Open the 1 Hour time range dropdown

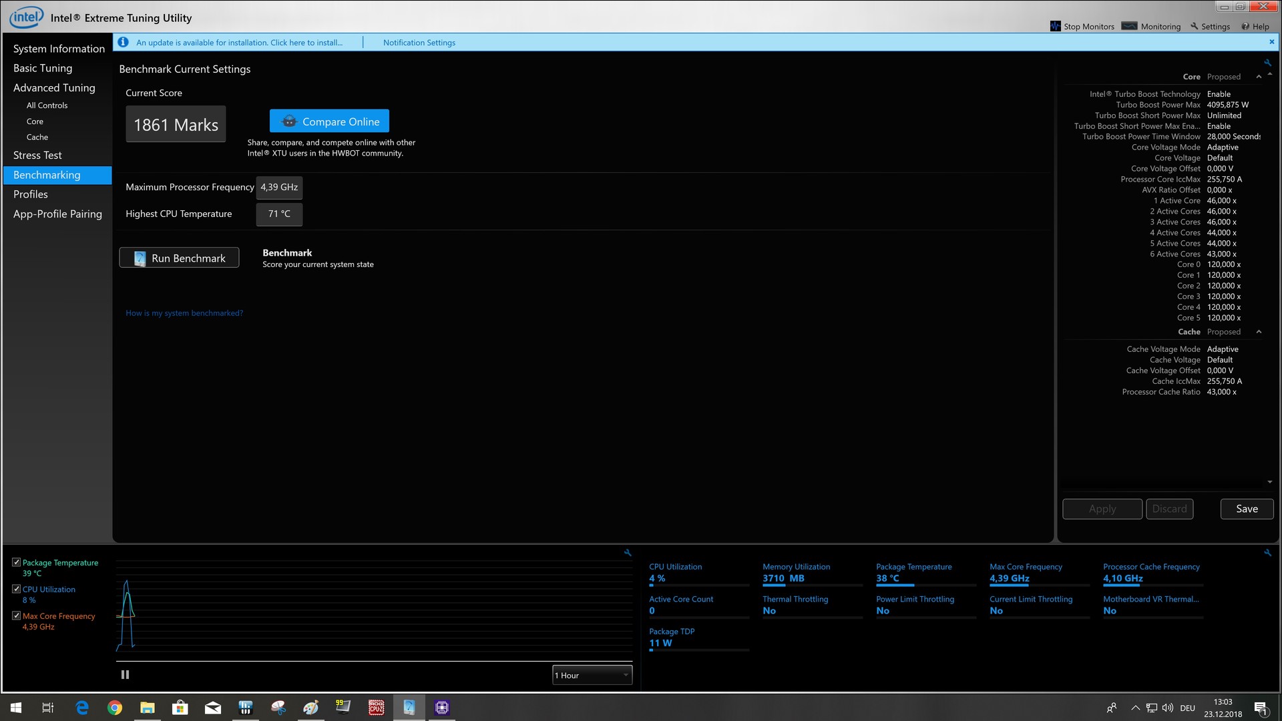pos(592,675)
